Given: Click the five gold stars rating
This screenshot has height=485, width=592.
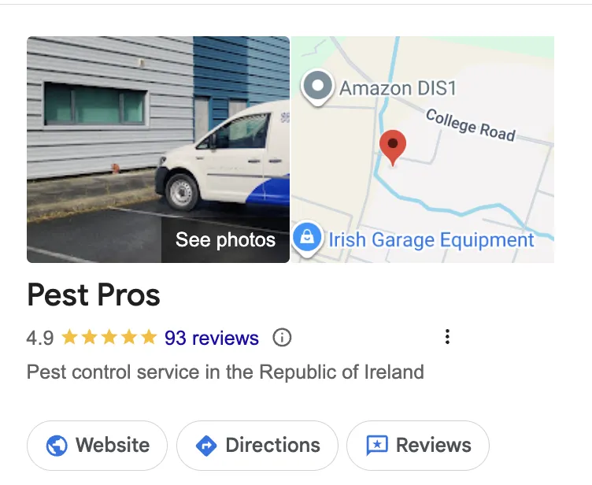Looking at the screenshot, I should pos(109,337).
